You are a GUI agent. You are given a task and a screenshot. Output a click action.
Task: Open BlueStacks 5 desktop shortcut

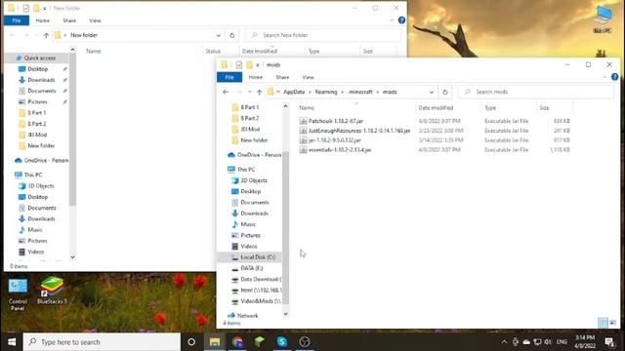[52, 291]
